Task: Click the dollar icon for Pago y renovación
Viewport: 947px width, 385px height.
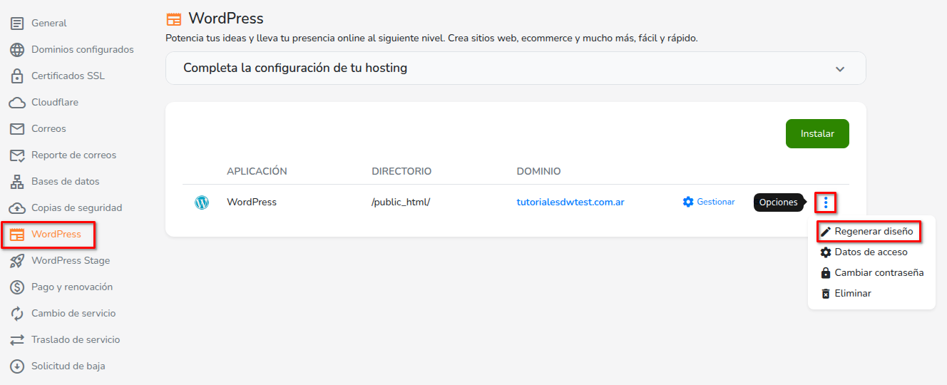Action: (x=17, y=287)
